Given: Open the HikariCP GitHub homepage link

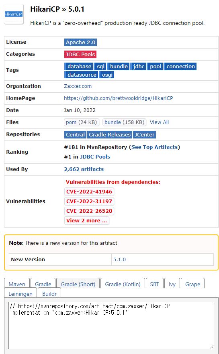Looking at the screenshot, I should (119, 98).
